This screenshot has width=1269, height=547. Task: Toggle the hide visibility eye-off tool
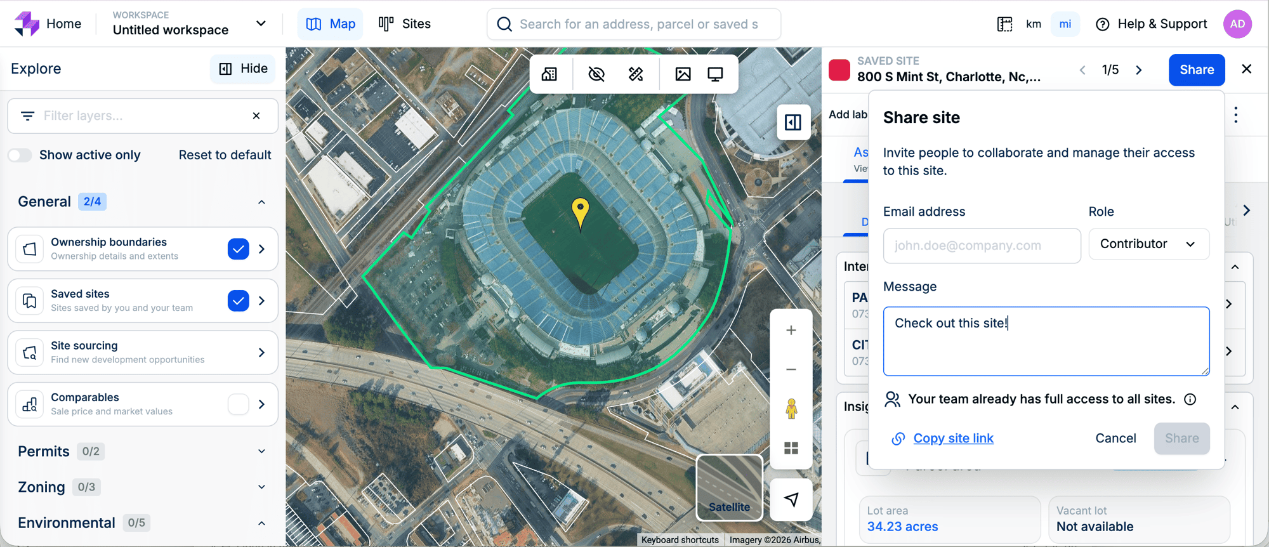(x=596, y=74)
